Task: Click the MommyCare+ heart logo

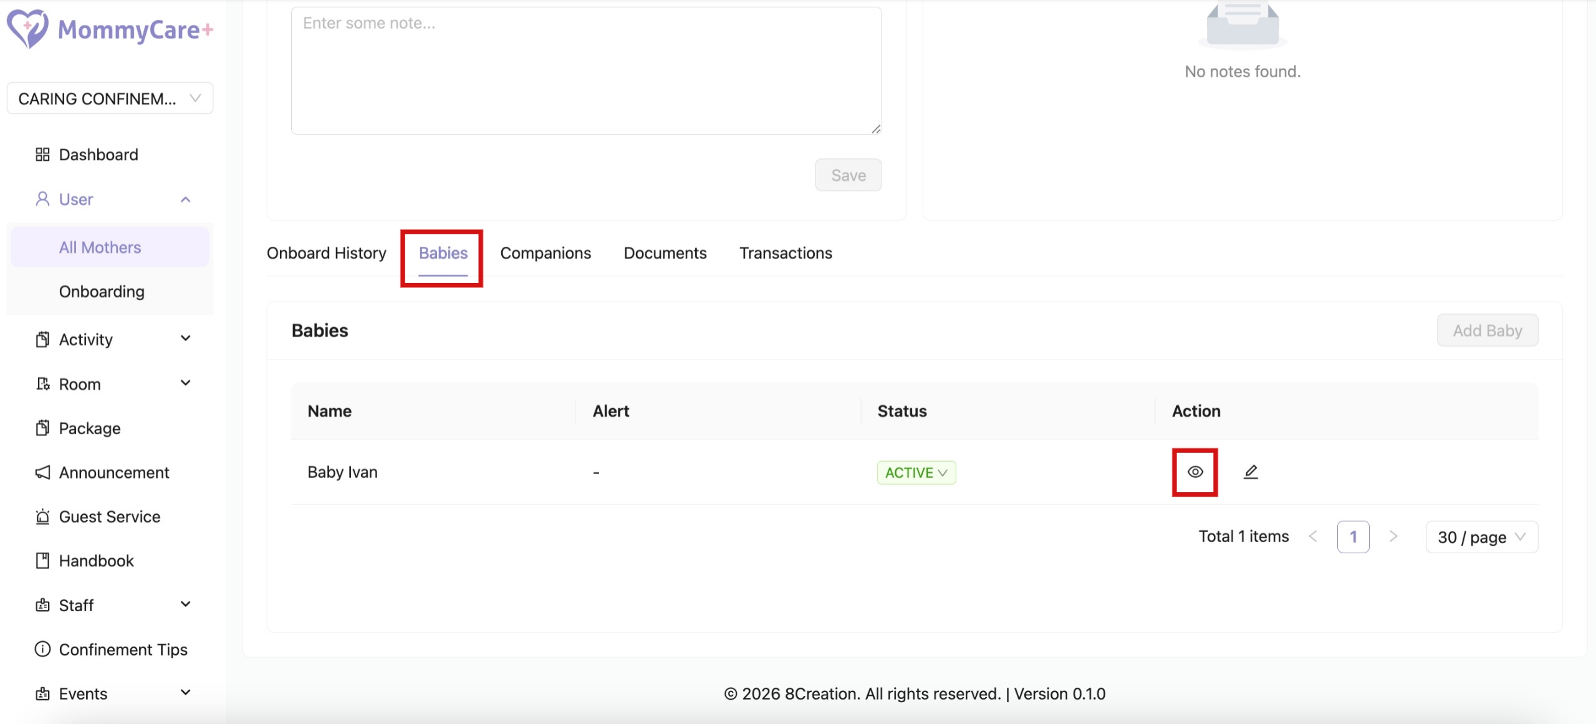Action: pos(27,29)
